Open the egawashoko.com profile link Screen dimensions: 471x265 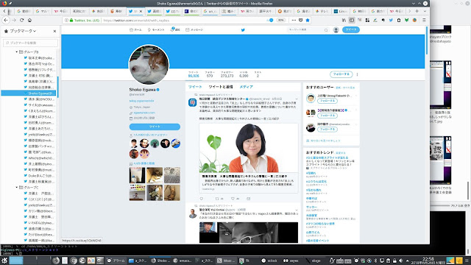pyautogui.click(x=144, y=113)
